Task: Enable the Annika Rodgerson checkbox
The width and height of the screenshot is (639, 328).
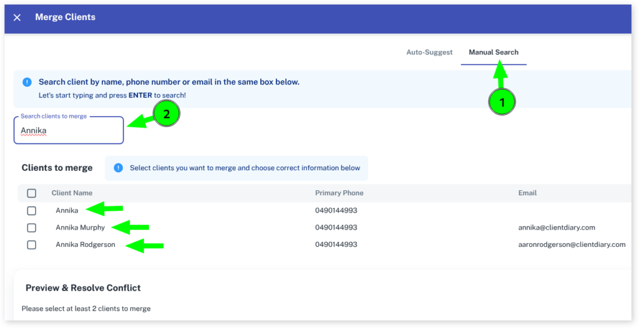Action: [32, 245]
